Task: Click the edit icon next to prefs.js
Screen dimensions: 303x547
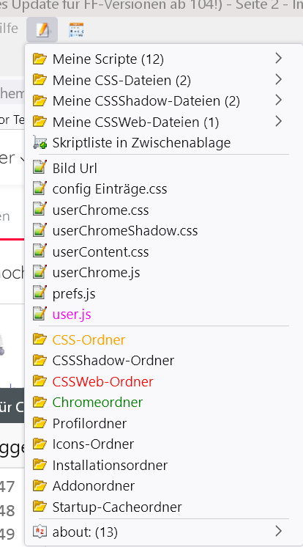Action: click(40, 293)
